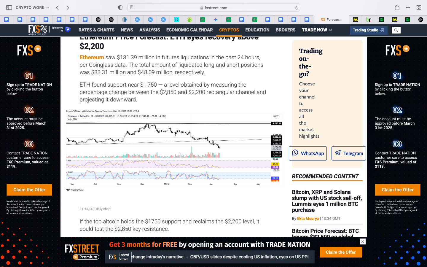
Task: Claim the Offer in the bottom banner
Action: 341,252
